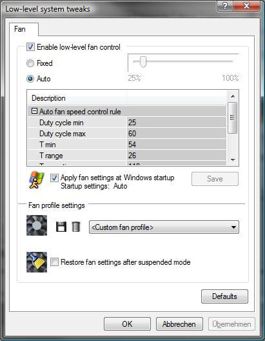
Task: Click the delete fan profile trash icon
Action: tap(76, 227)
